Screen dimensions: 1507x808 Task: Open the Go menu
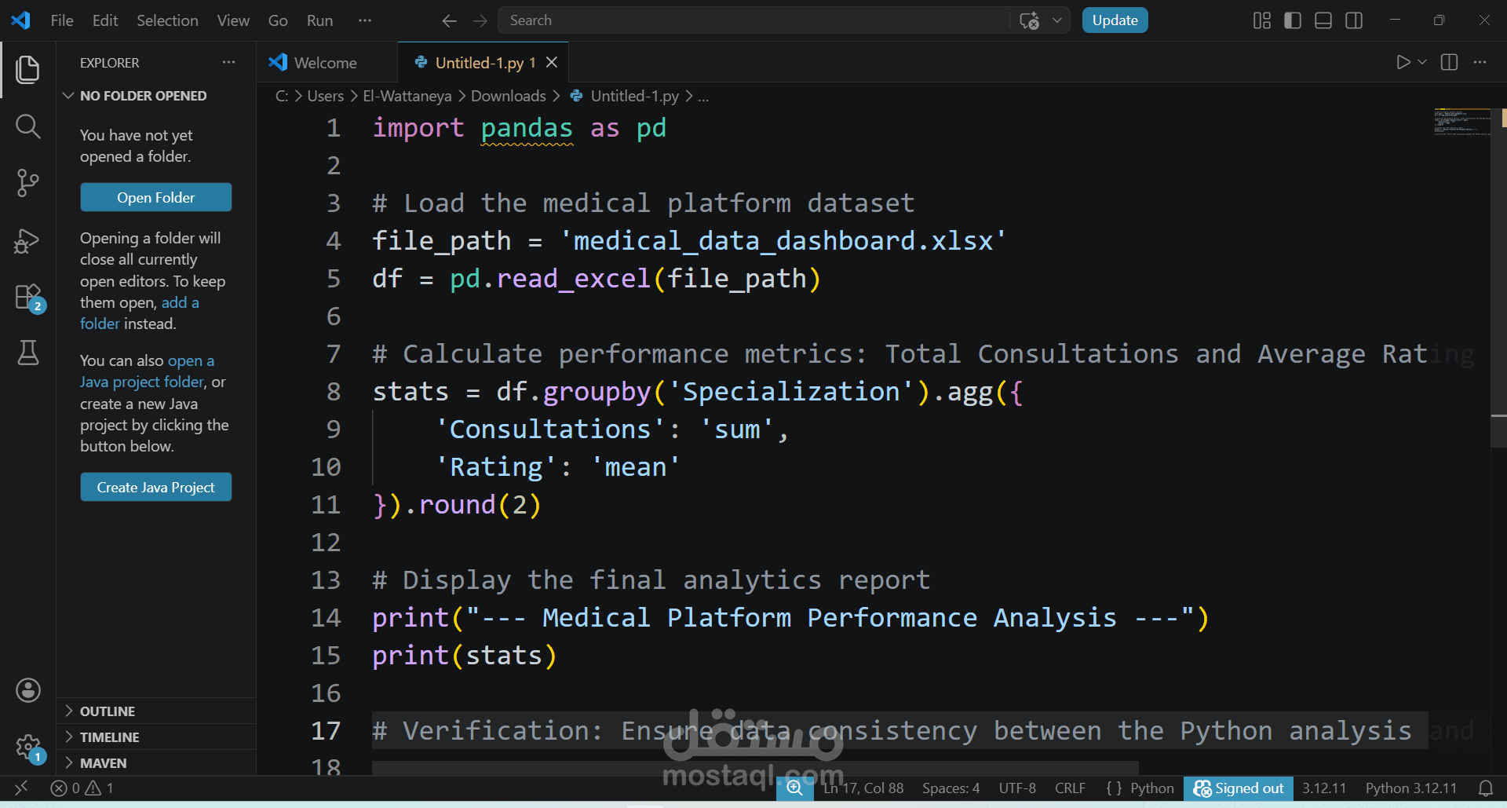[278, 20]
